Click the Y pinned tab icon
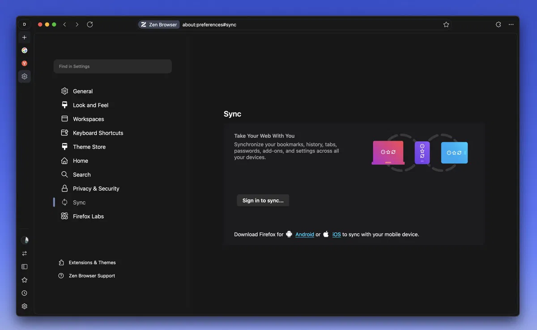The image size is (537, 330). [24, 63]
